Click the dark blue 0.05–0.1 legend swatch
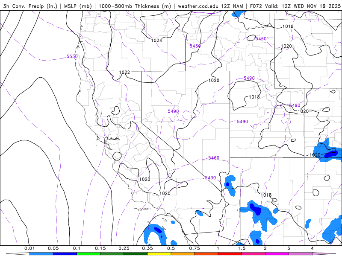The width and height of the screenshot is (342, 256). pyautogui.click(x=65, y=254)
